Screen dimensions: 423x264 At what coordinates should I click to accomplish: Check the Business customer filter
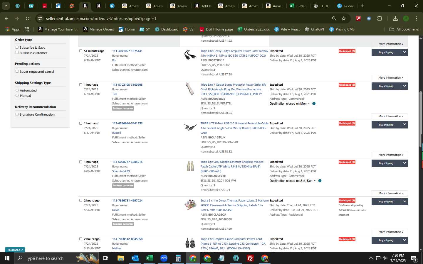click(x=17, y=53)
